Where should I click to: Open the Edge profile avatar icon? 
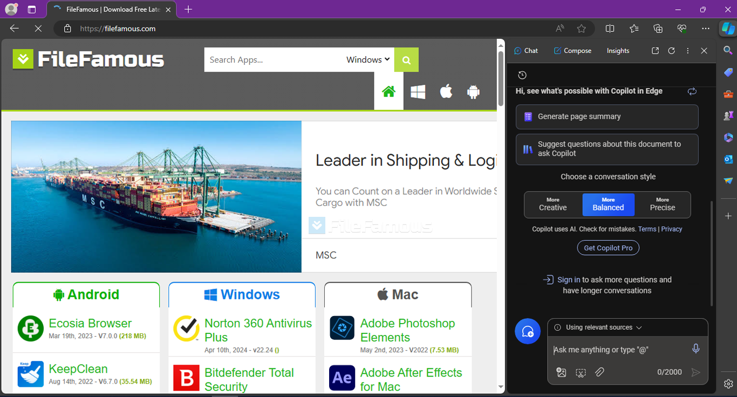[11, 9]
